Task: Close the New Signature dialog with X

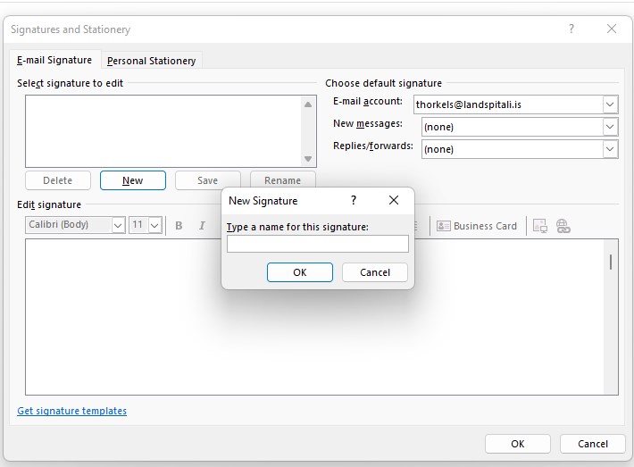Action: 394,201
